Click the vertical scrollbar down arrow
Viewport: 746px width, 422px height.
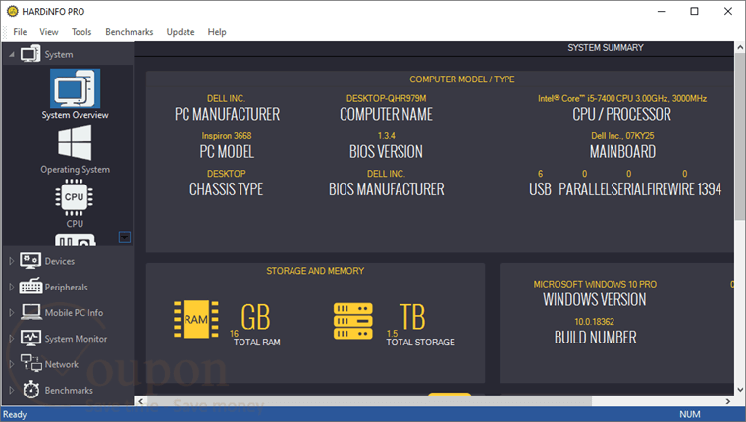click(x=740, y=390)
